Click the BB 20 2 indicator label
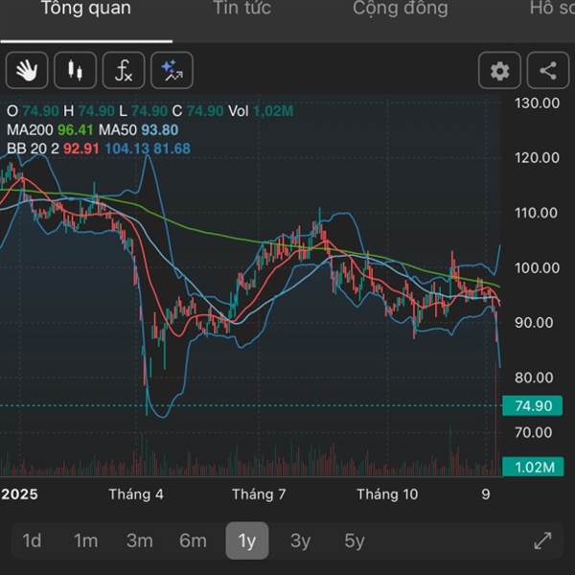This screenshot has width=575, height=575. tap(99, 149)
